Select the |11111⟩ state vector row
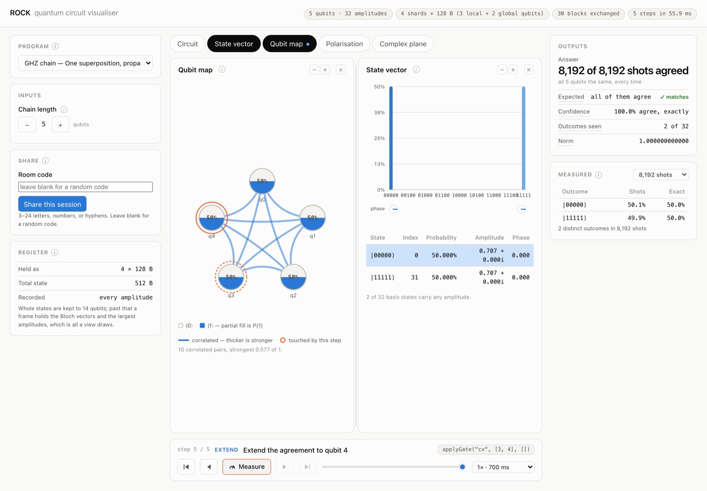The image size is (707, 491). click(x=450, y=278)
